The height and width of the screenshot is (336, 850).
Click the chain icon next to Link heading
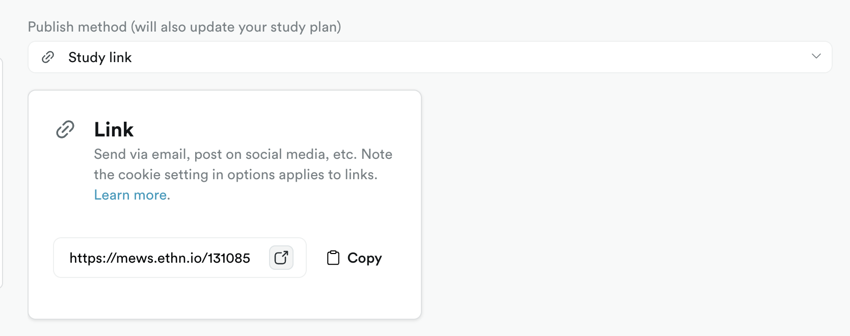click(65, 130)
